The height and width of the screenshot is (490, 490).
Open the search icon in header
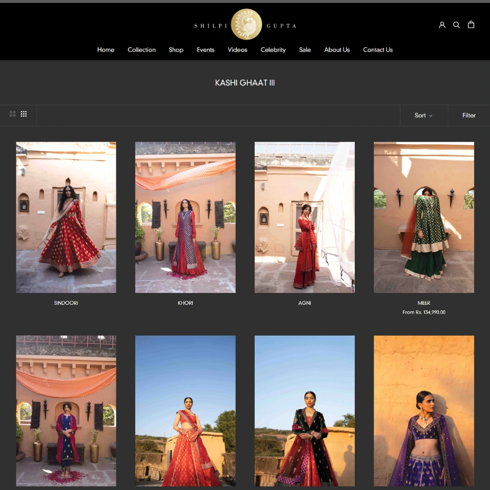pos(456,24)
